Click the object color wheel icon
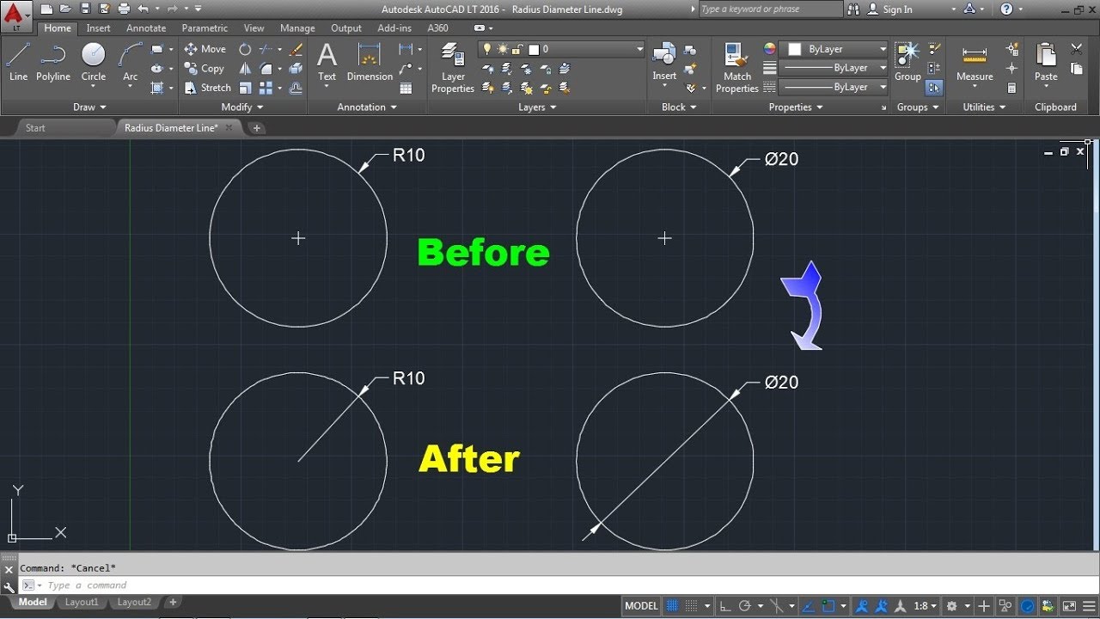The image size is (1100, 619). [769, 49]
